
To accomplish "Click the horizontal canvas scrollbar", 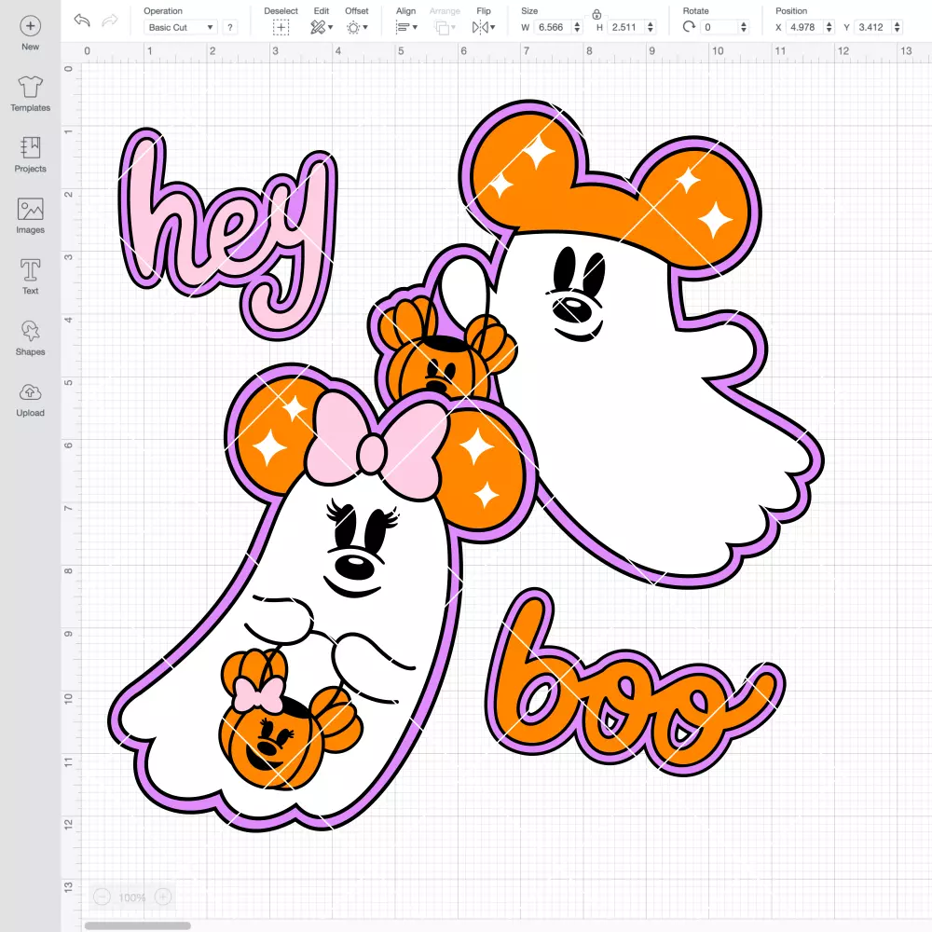I will point(138,925).
